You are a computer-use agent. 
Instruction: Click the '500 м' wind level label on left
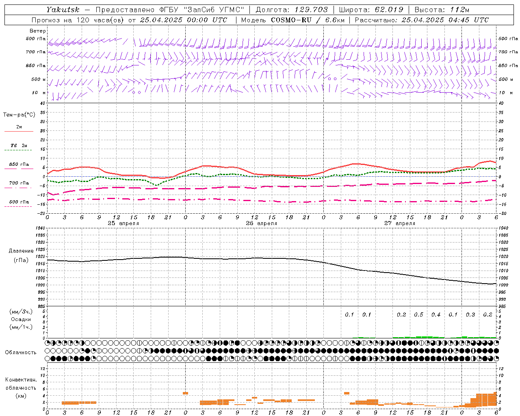tap(39, 79)
